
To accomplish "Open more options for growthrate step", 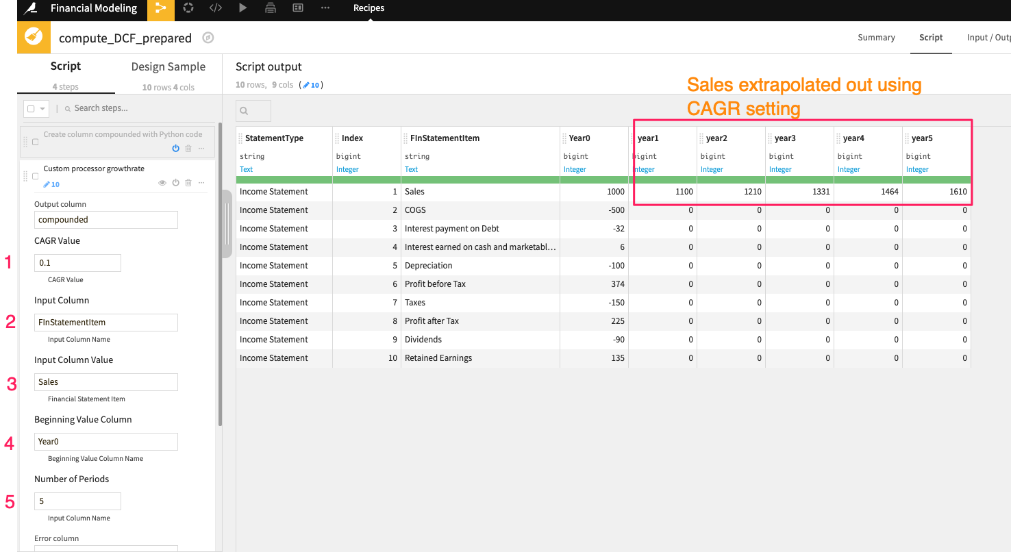I will pos(201,183).
